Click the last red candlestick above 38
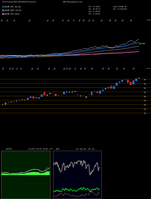151x199 pixels. pos(139,78)
